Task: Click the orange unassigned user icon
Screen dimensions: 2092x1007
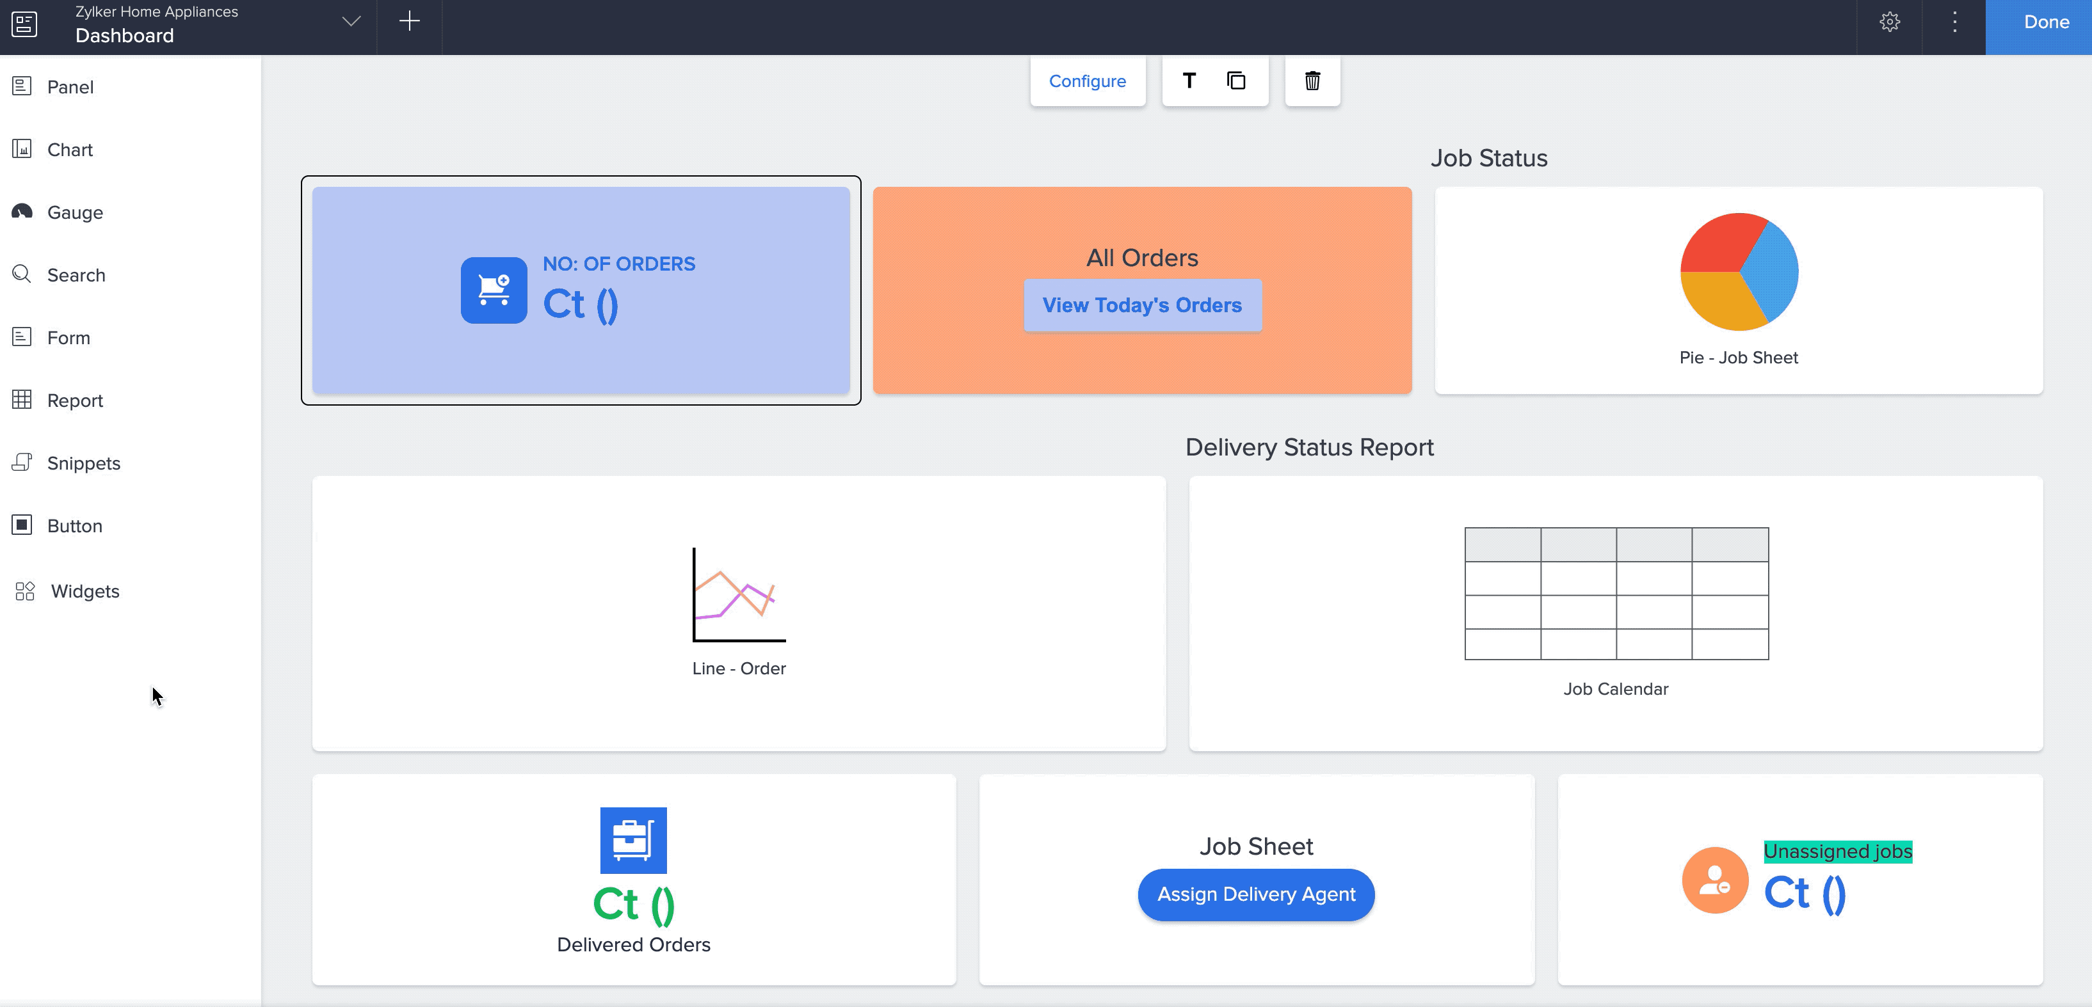Action: pyautogui.click(x=1714, y=880)
